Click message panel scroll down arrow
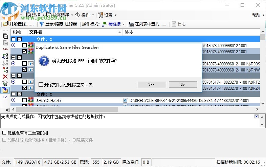 click(262, 125)
